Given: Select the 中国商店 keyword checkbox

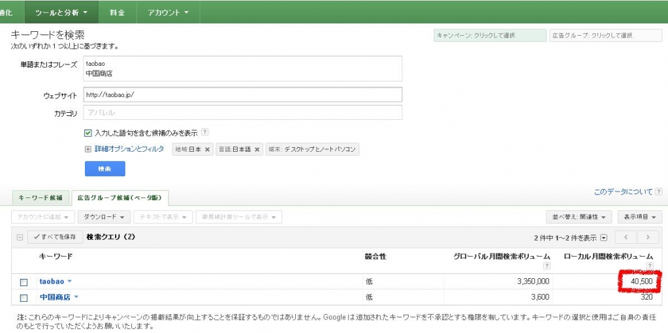Looking at the screenshot, I should (x=24, y=298).
